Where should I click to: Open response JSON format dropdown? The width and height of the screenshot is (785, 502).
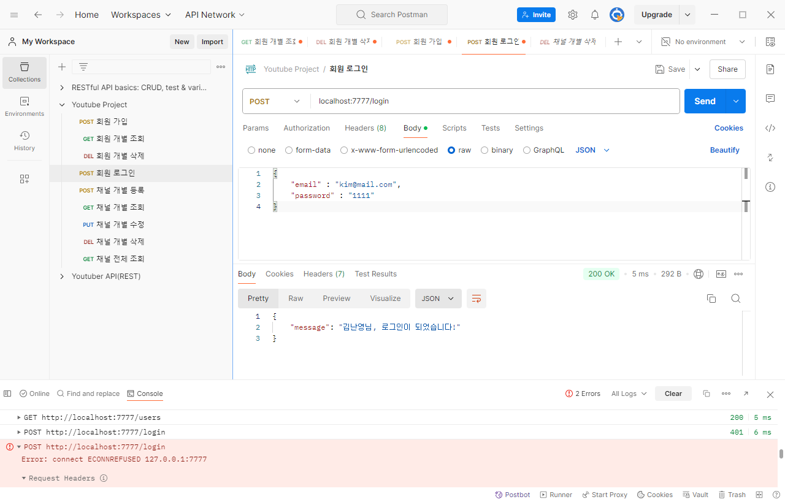[x=438, y=299]
